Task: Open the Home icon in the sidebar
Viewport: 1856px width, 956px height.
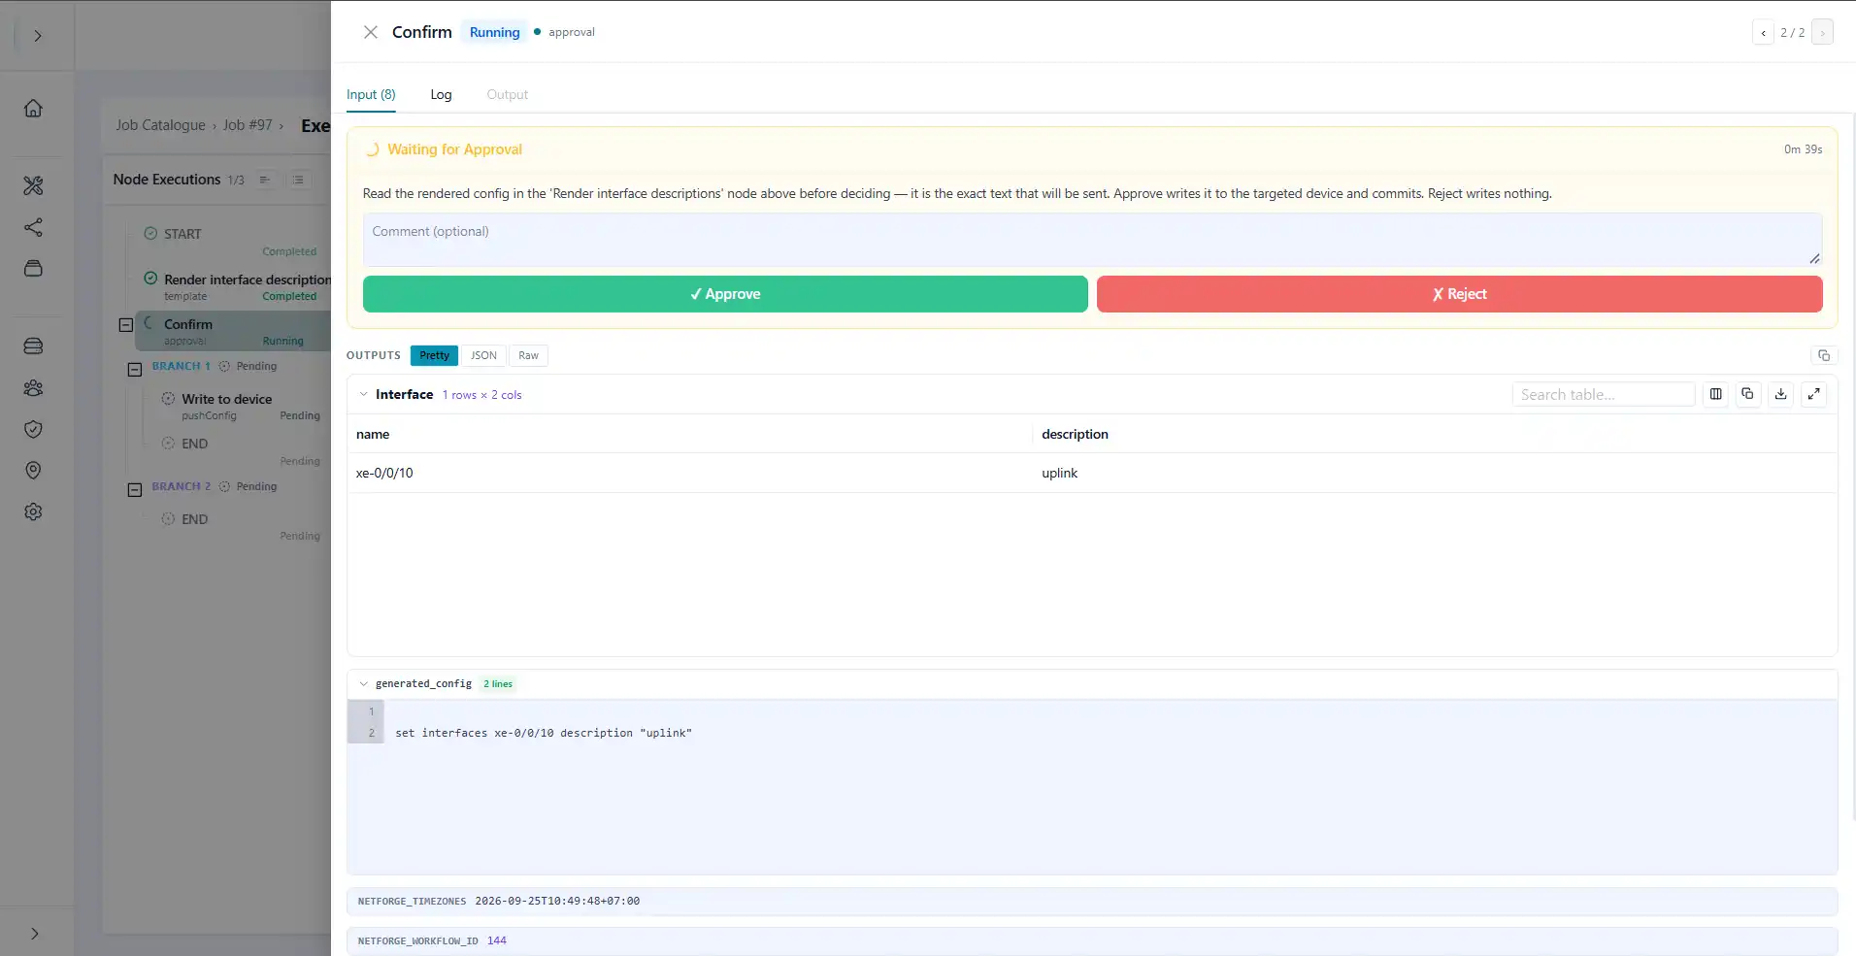Action: coord(33,109)
